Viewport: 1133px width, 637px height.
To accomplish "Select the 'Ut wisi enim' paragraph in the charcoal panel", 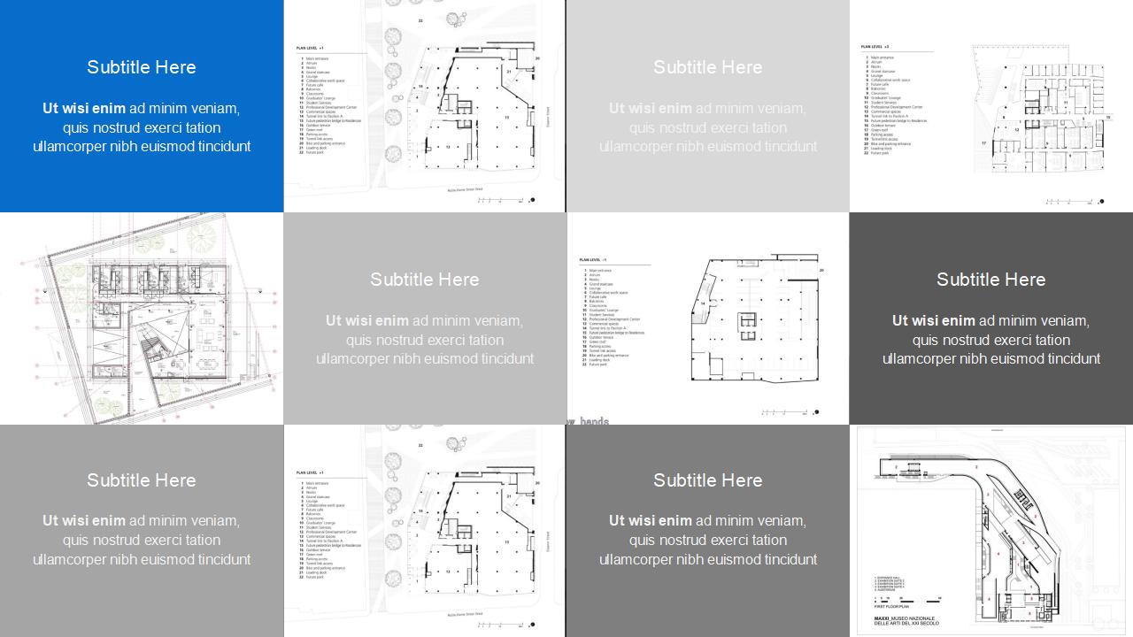I will click(991, 340).
